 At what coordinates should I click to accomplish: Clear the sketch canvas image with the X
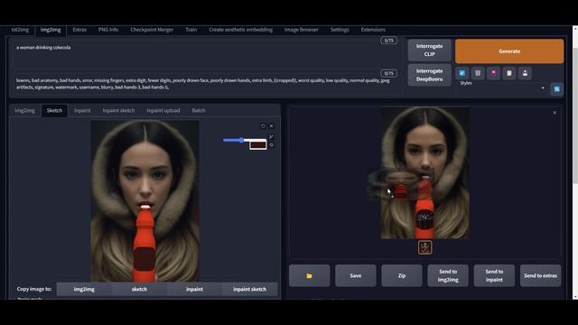click(272, 126)
